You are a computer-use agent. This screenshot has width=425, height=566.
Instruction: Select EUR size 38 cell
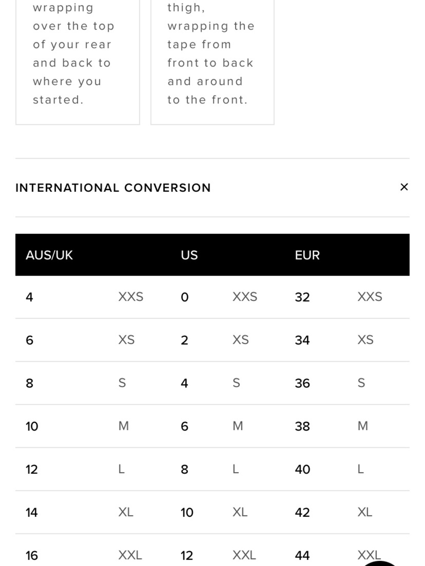click(x=302, y=426)
